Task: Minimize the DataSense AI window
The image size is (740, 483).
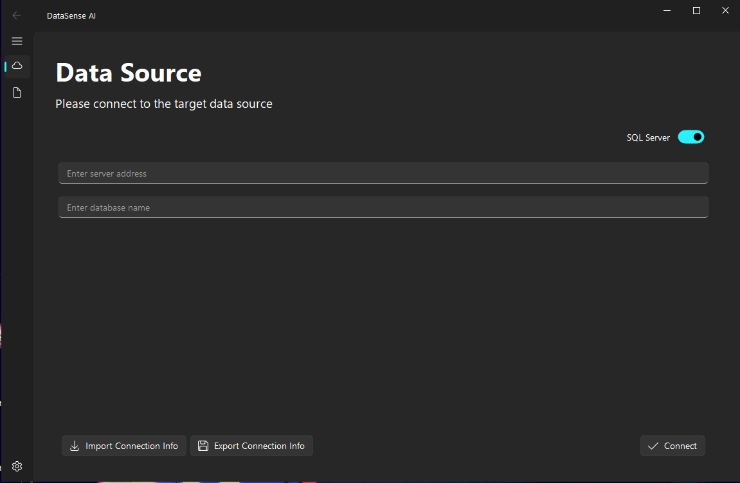Action: click(667, 11)
